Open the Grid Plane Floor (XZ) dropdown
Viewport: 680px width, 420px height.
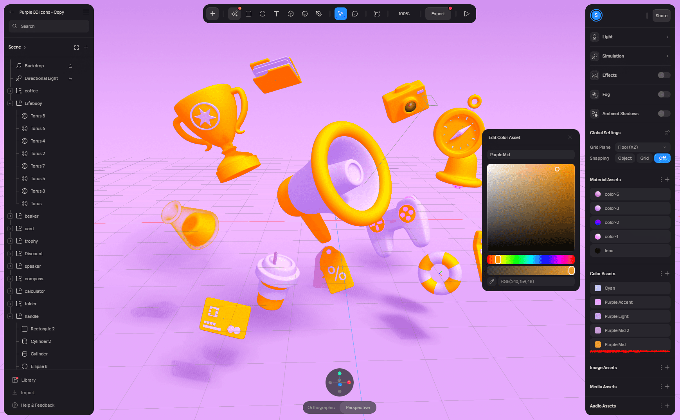pos(642,147)
